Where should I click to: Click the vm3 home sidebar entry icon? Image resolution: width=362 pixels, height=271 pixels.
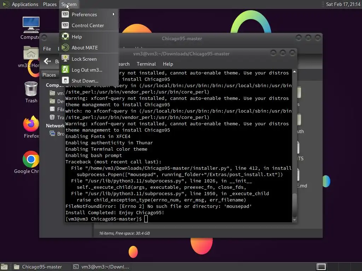(52, 93)
